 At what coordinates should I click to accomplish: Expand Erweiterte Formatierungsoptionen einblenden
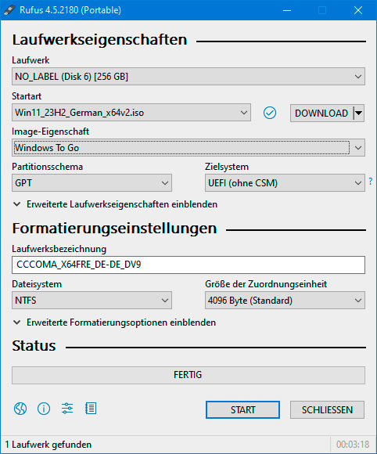(114, 322)
